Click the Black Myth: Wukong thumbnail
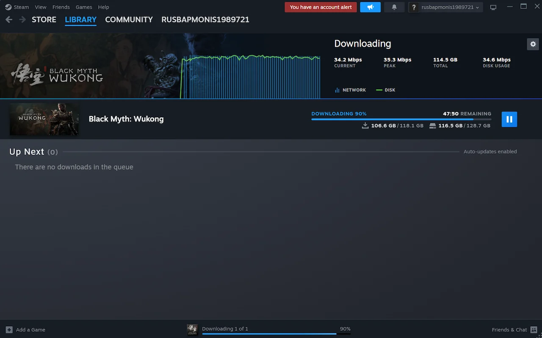The height and width of the screenshot is (338, 542). pos(44,119)
